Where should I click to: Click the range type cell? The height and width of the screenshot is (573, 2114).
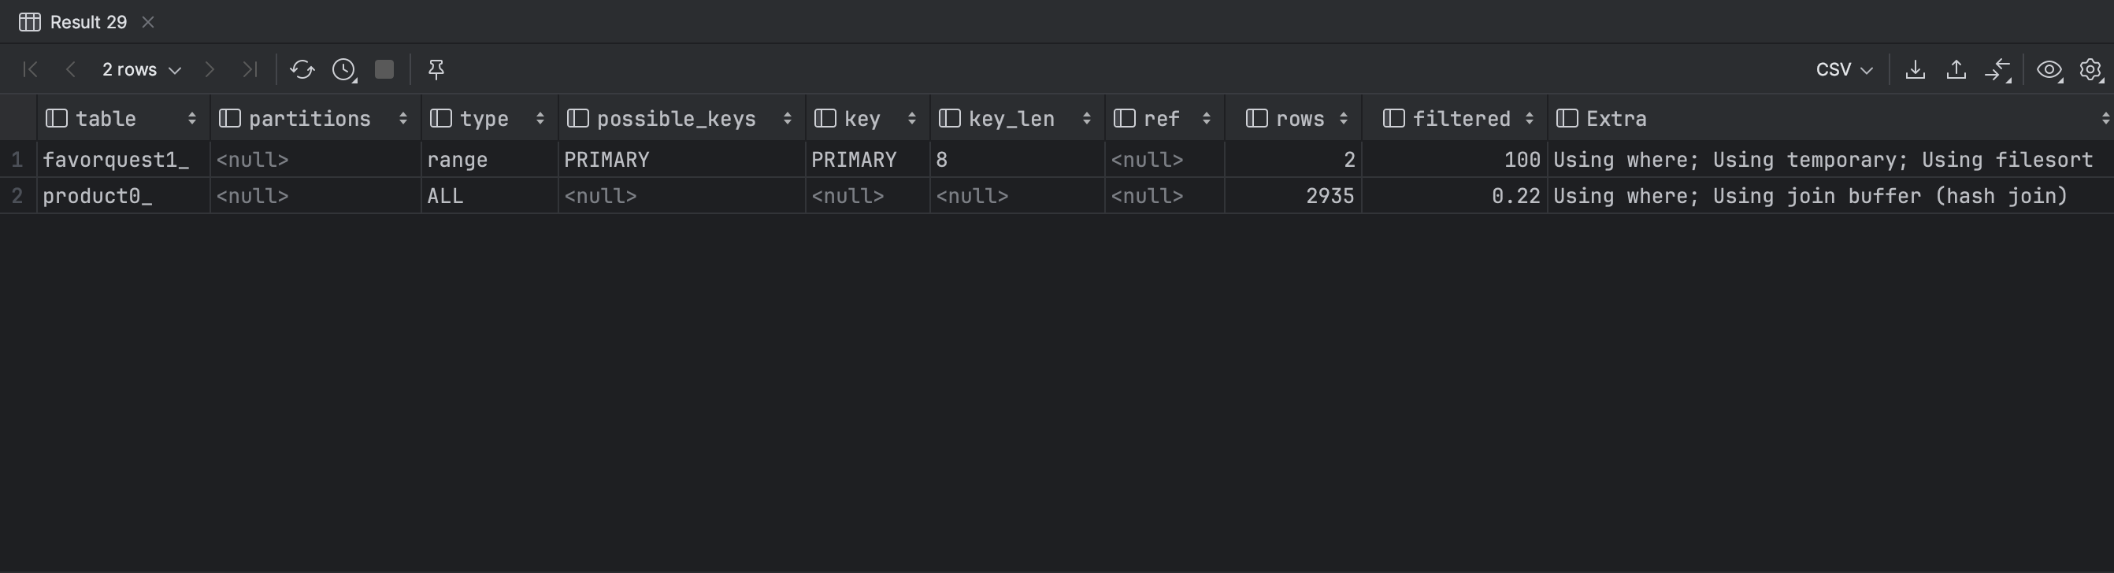coord(490,160)
